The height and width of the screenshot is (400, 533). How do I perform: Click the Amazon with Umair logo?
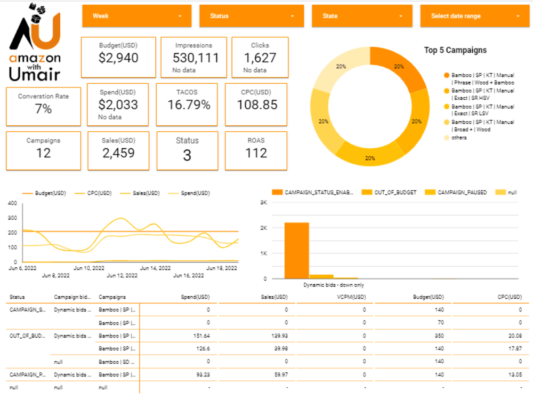[35, 42]
